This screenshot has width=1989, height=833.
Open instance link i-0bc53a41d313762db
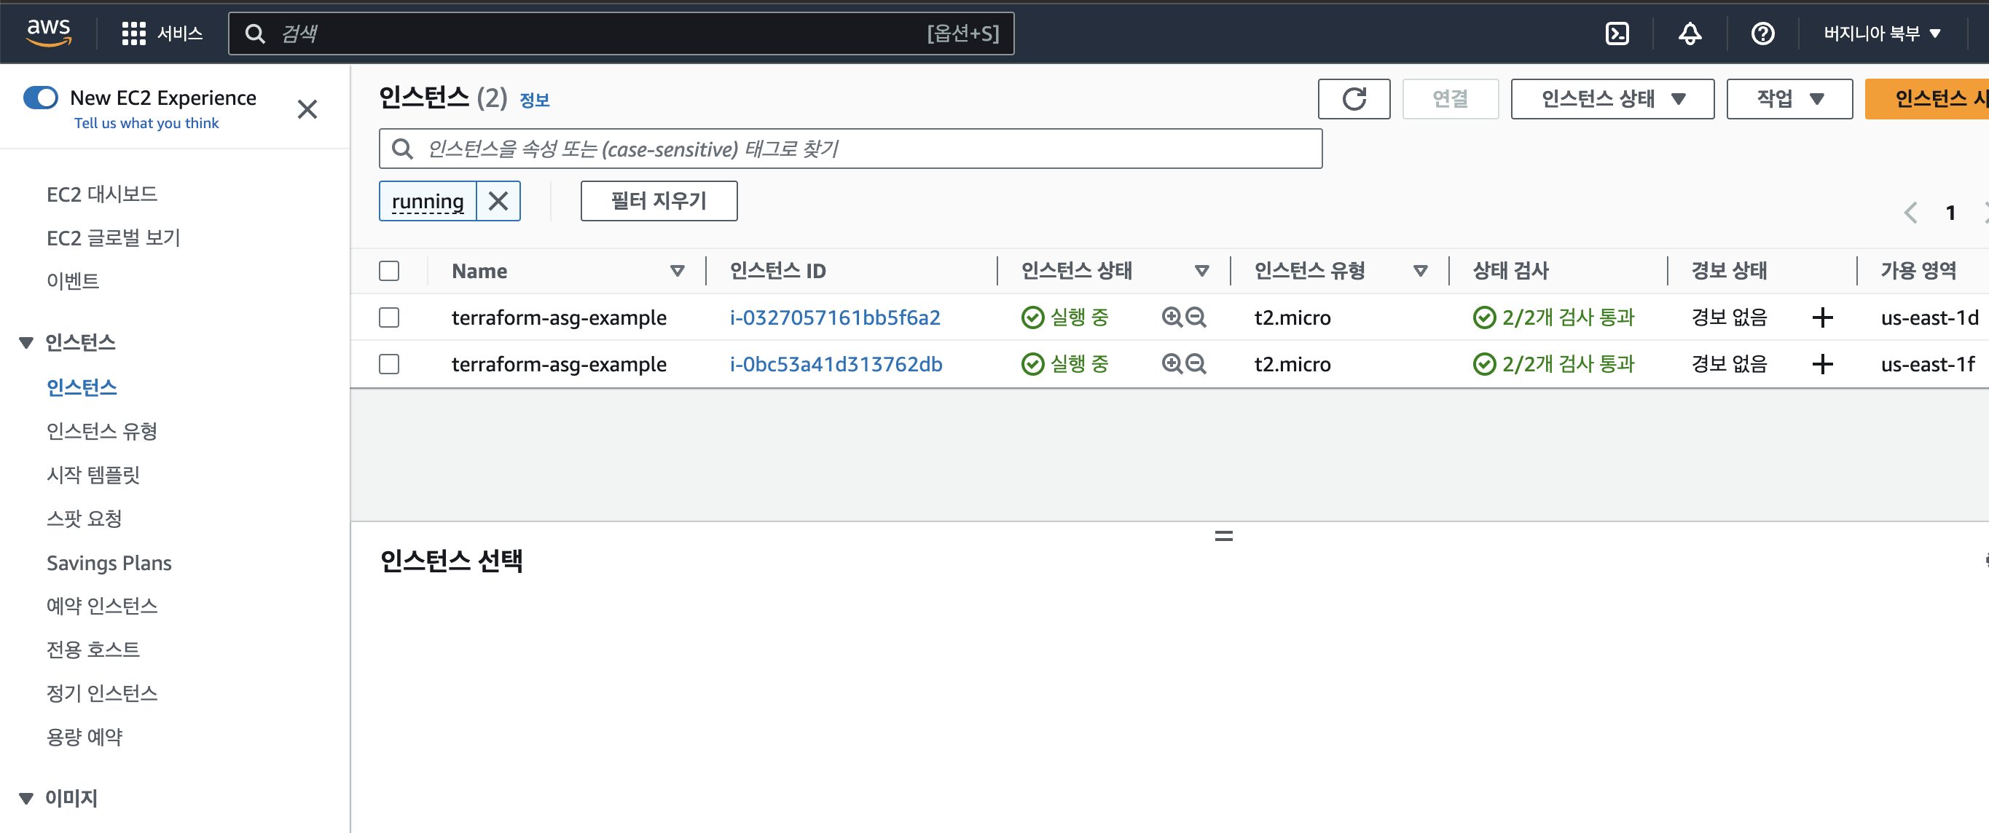tap(836, 363)
